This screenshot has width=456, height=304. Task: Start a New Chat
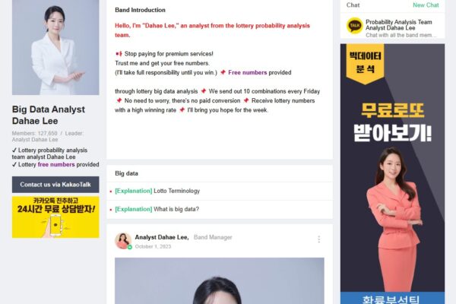(x=426, y=5)
